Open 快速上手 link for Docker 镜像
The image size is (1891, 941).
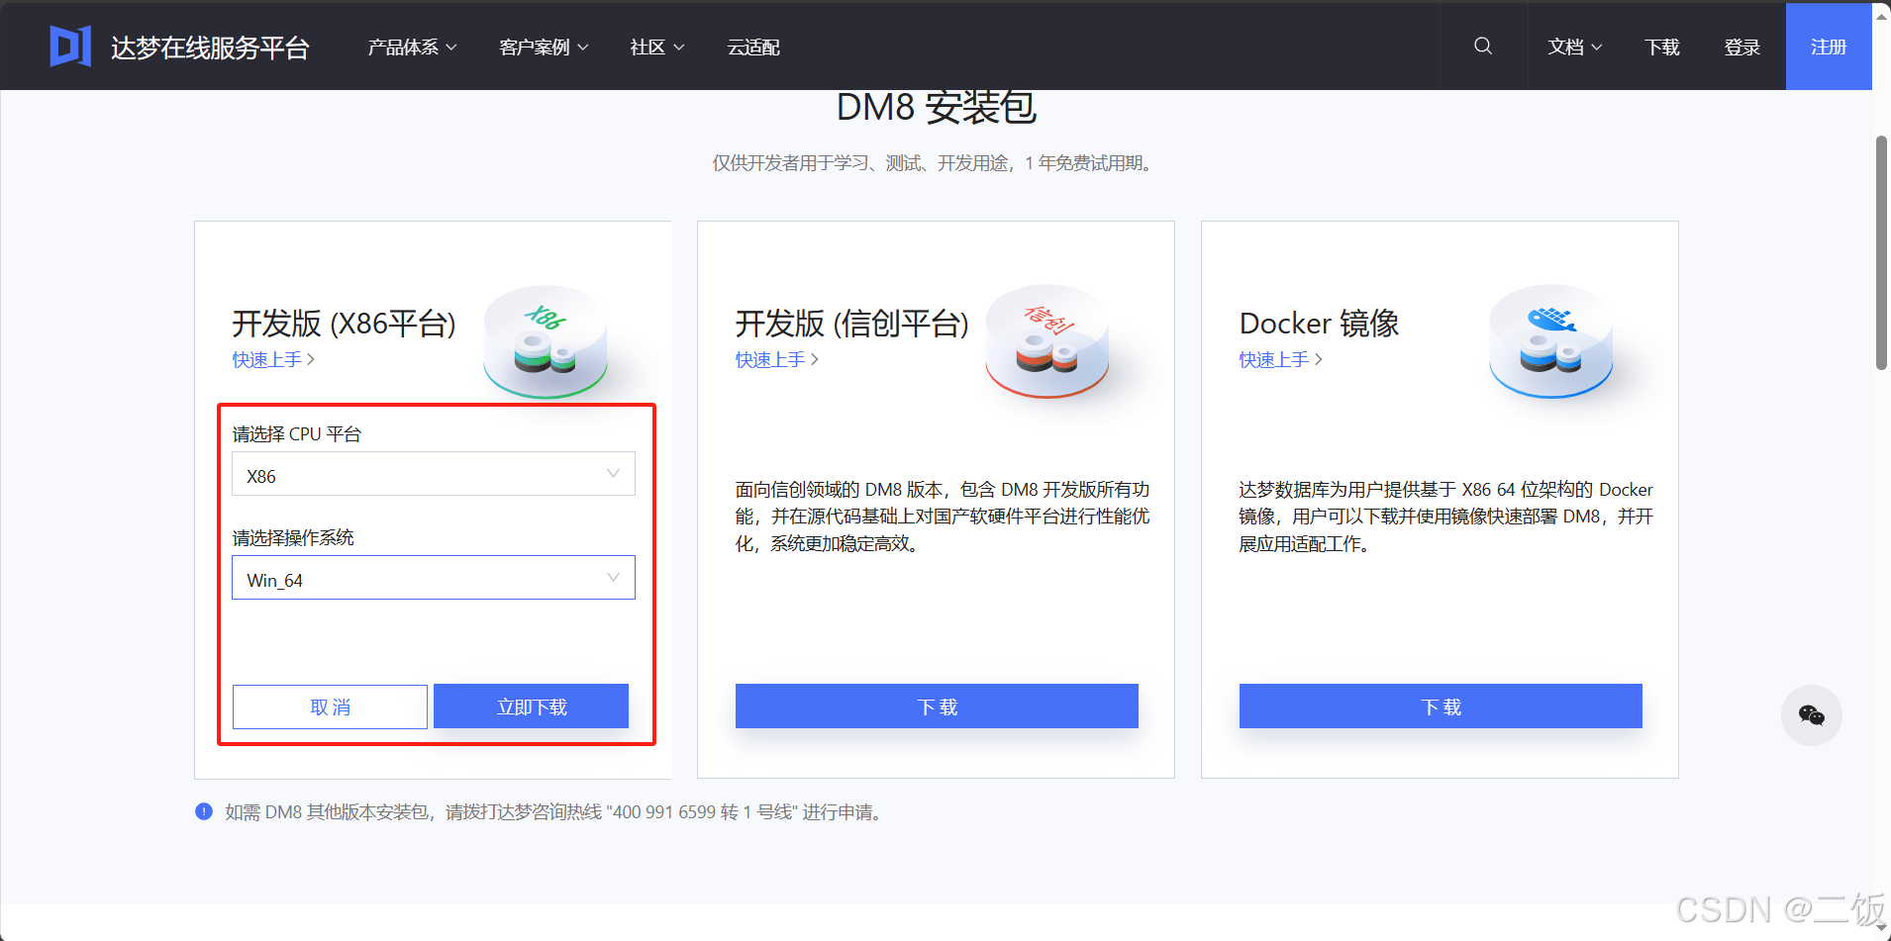pyautogui.click(x=1281, y=359)
